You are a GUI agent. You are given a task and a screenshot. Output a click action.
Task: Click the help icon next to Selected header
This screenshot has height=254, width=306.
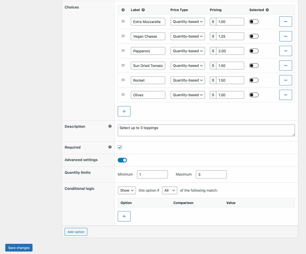tap(267, 10)
